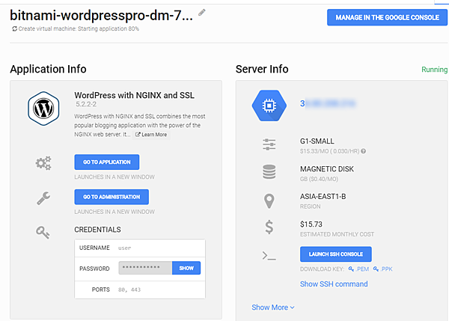The width and height of the screenshot is (449, 321).
Task: Click the bitnami-wordpresspro-dm-7... machine title
Action: [101, 15]
